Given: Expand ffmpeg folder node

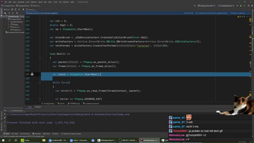Looking at the screenshot, I should (x=9, y=24).
